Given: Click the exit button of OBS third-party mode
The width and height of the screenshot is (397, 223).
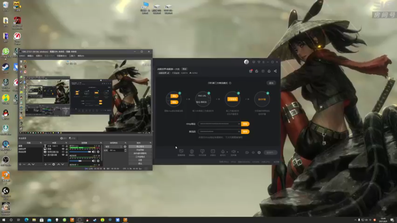Looking at the screenshot, I should [x=271, y=83].
